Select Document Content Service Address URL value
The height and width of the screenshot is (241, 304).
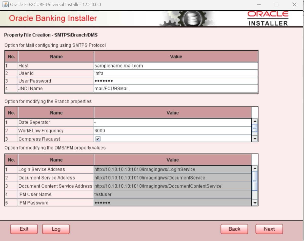coord(173,186)
